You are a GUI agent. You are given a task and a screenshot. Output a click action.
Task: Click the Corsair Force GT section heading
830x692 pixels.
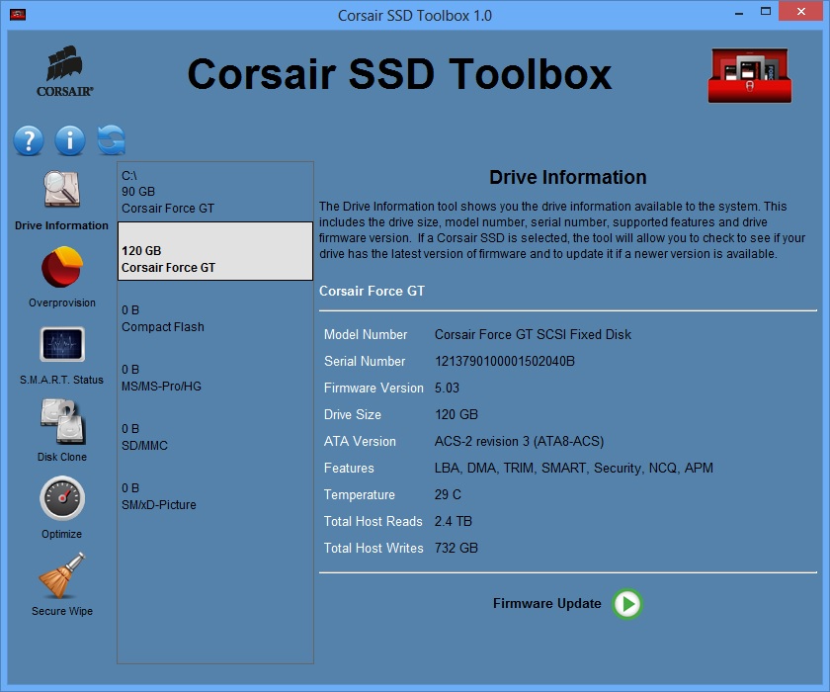coord(372,292)
